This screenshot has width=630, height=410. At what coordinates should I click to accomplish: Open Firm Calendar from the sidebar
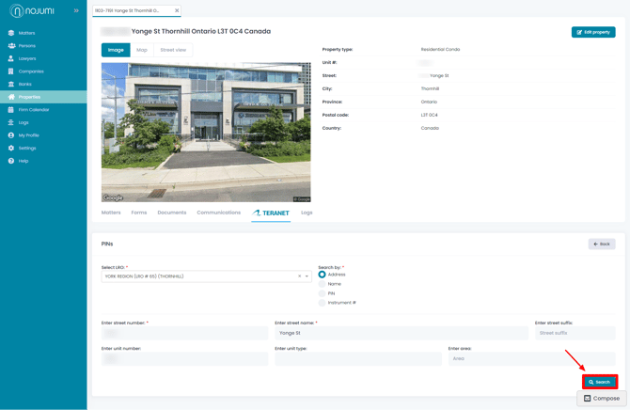click(x=33, y=110)
